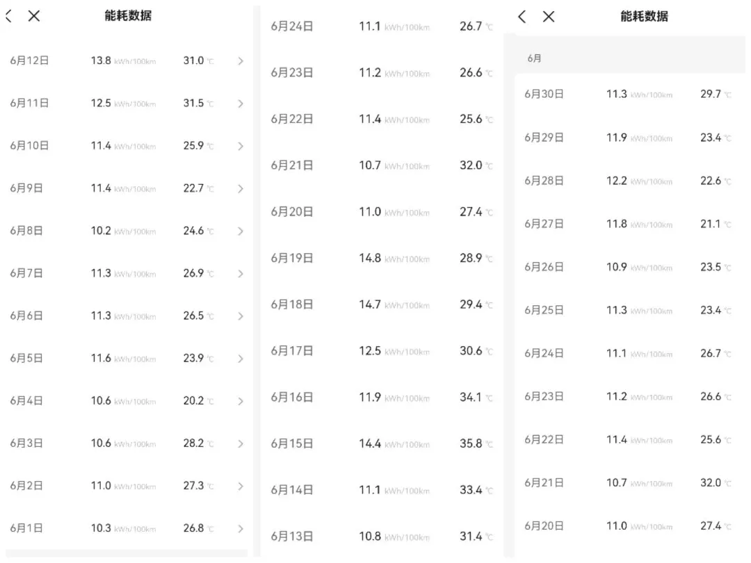Tap right panel's back arrow icon
This screenshot has height=563, width=751.
click(522, 17)
